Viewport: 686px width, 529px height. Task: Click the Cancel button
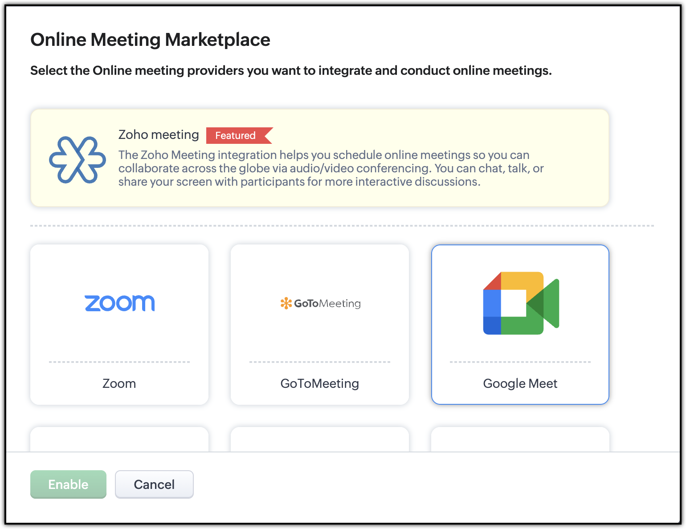pos(154,484)
